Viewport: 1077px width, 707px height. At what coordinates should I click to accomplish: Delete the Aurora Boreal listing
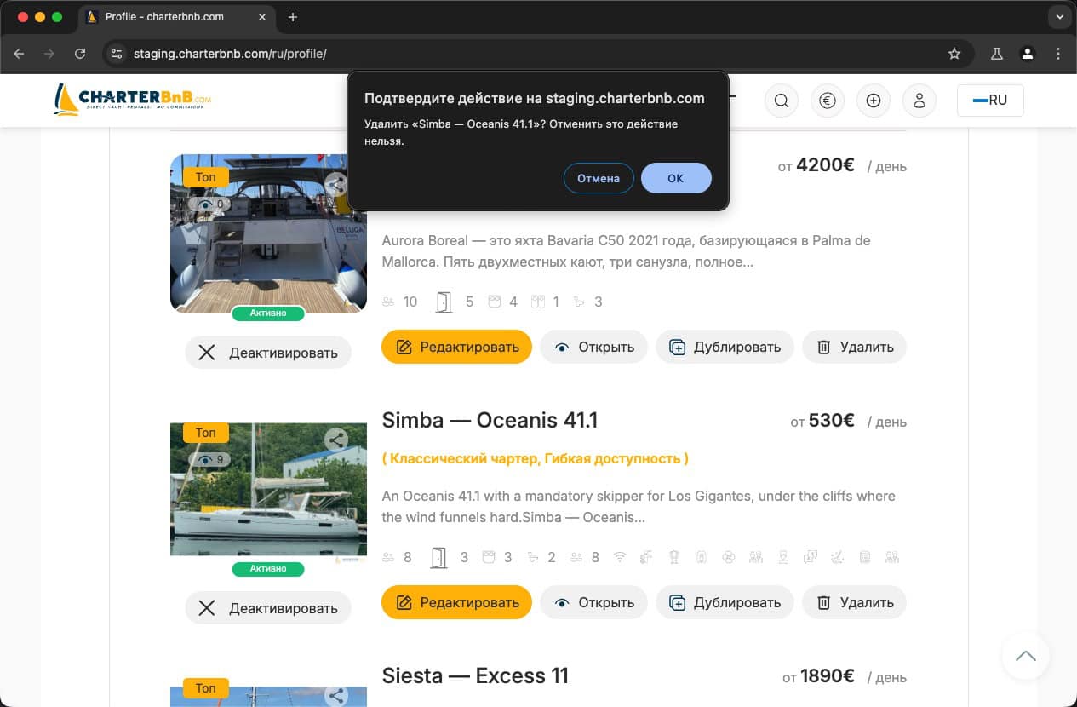tap(855, 347)
